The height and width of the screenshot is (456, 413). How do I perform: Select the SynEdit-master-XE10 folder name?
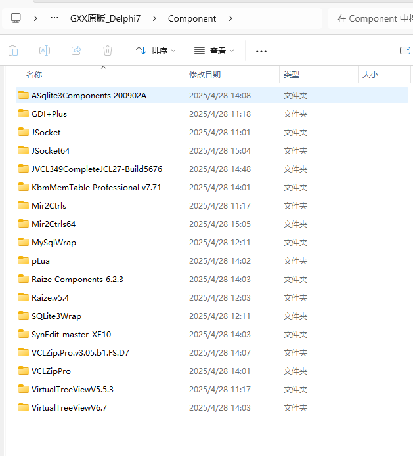click(x=72, y=335)
